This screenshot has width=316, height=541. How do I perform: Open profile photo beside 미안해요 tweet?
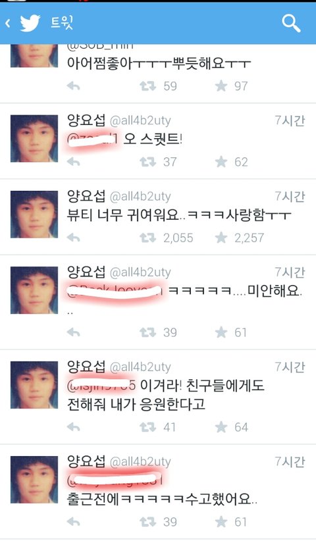34,290
